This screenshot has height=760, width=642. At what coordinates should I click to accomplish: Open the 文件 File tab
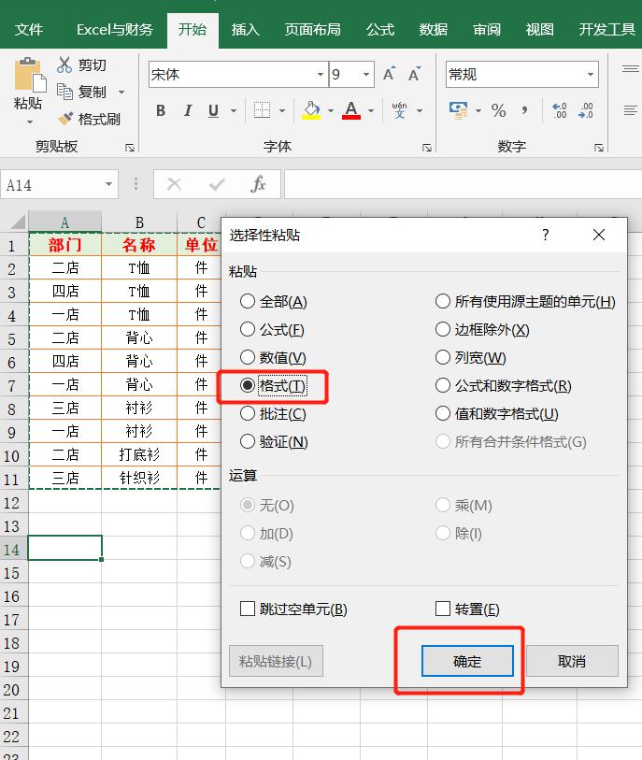tap(29, 30)
